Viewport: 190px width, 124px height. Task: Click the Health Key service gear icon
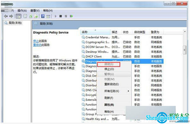(x=83, y=119)
